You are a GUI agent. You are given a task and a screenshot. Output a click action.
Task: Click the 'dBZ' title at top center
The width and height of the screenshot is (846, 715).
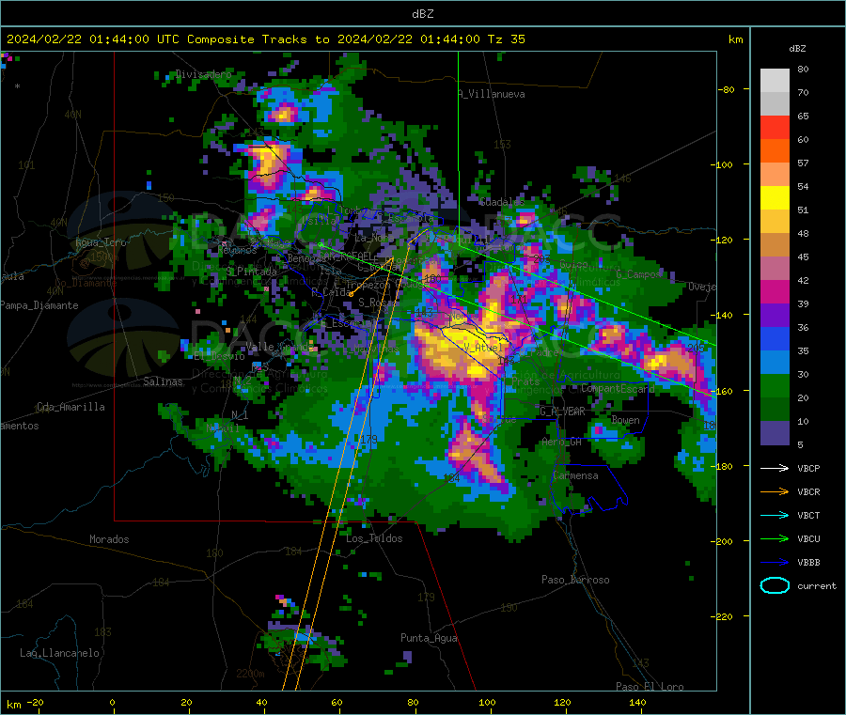[x=422, y=14]
